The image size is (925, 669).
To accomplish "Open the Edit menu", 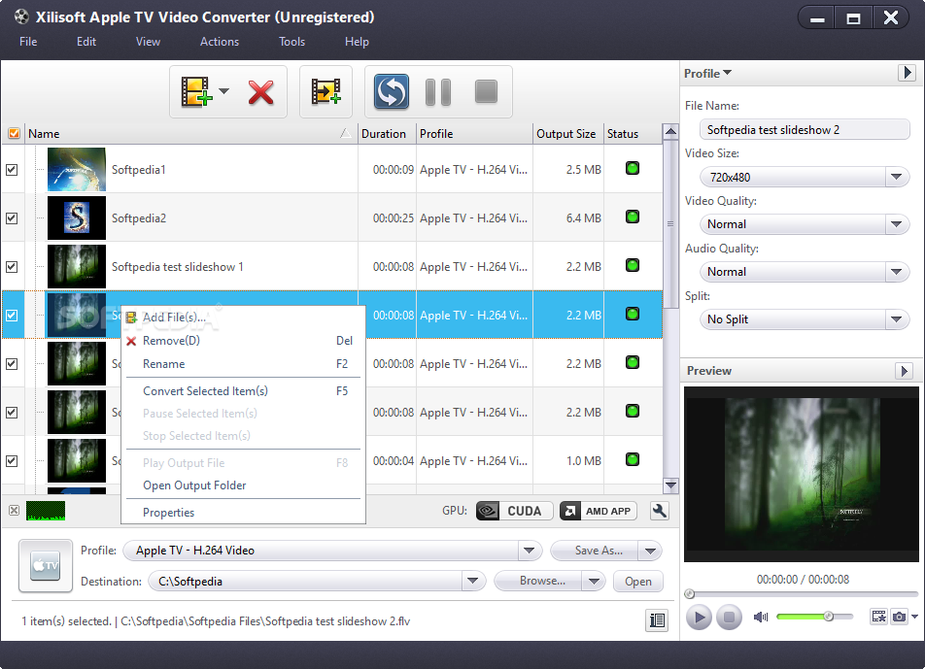I will [86, 42].
